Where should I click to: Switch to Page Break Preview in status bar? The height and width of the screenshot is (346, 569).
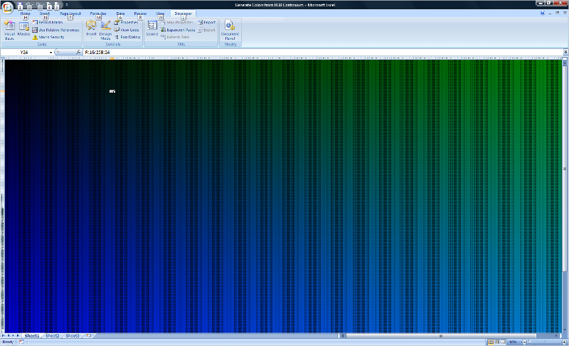pyautogui.click(x=504, y=342)
